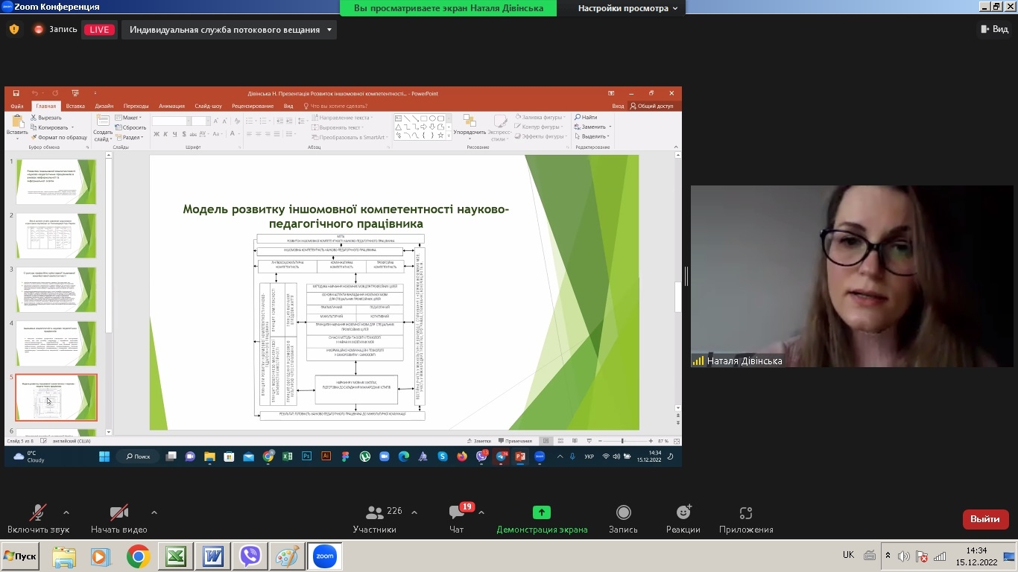Open the Приложения apps panel

tap(746, 518)
